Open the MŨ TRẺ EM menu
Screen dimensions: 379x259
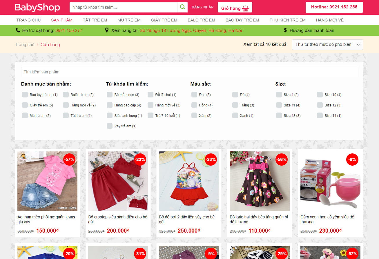tap(129, 20)
